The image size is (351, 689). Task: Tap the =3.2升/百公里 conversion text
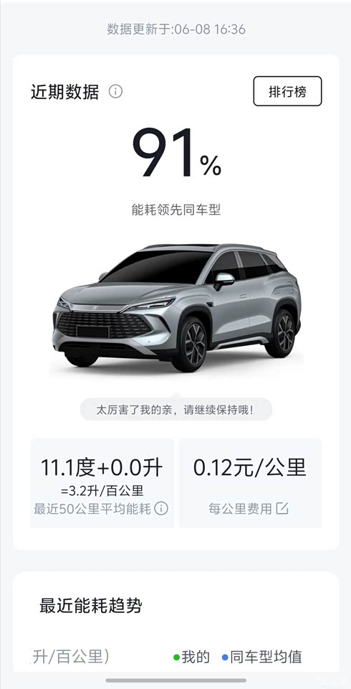102,490
